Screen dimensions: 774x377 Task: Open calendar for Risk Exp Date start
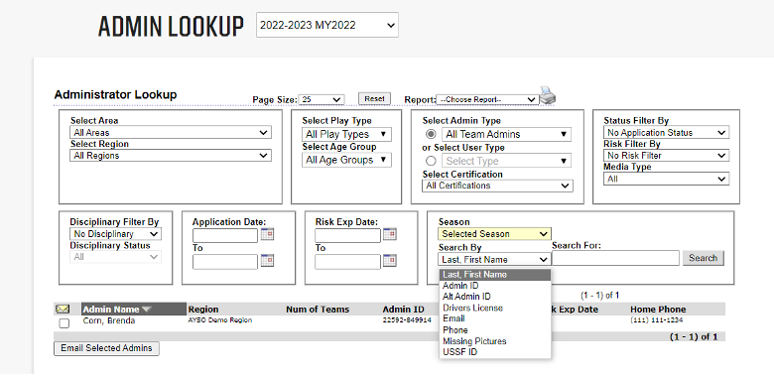click(x=389, y=234)
